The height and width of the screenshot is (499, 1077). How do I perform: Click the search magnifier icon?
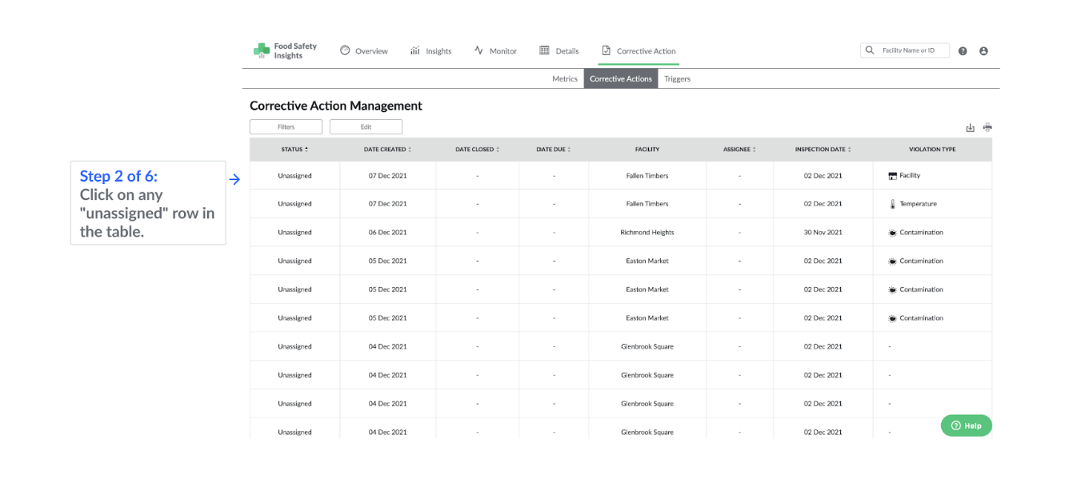tap(870, 50)
